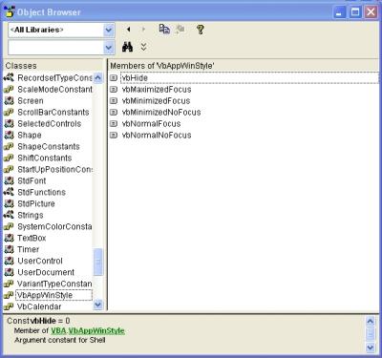Image resolution: width=382 pixels, height=358 pixels.
Task: Click the constant icon beside vbMaximizedFocus
Action: pos(114,90)
